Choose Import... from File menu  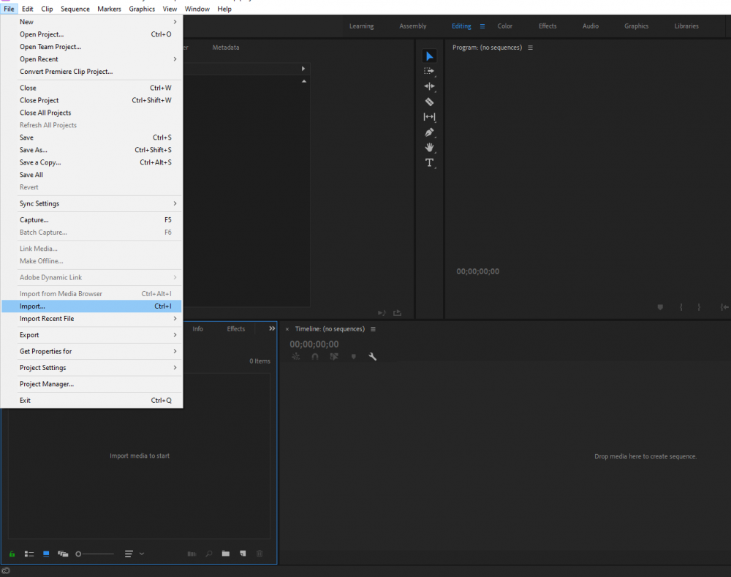coord(91,306)
